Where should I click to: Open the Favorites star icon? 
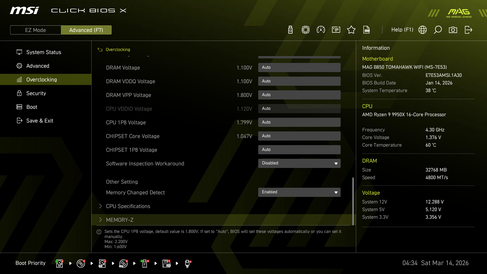point(351,30)
